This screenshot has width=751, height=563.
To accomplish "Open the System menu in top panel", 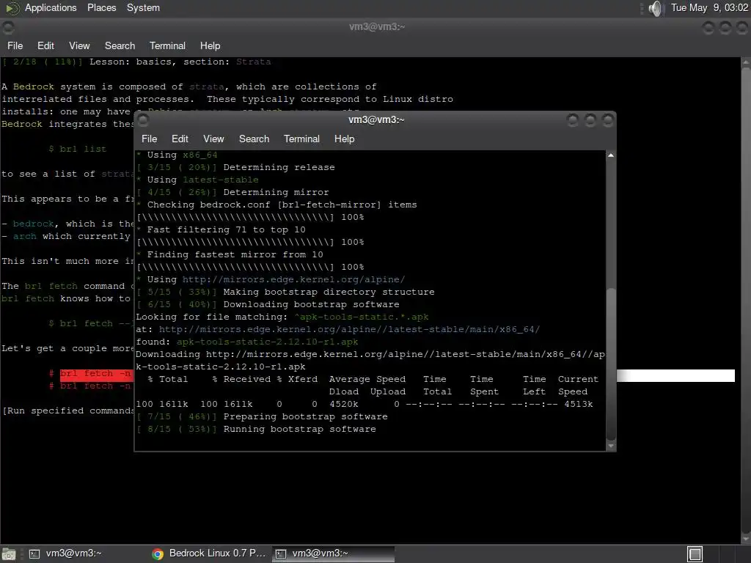I will (x=143, y=7).
